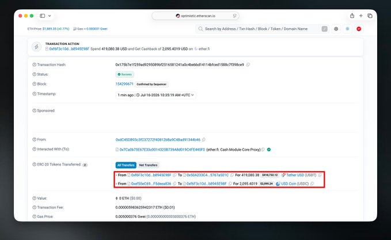This screenshot has width=391, height=240.
Task: Click the From help icon
Action: point(35,139)
